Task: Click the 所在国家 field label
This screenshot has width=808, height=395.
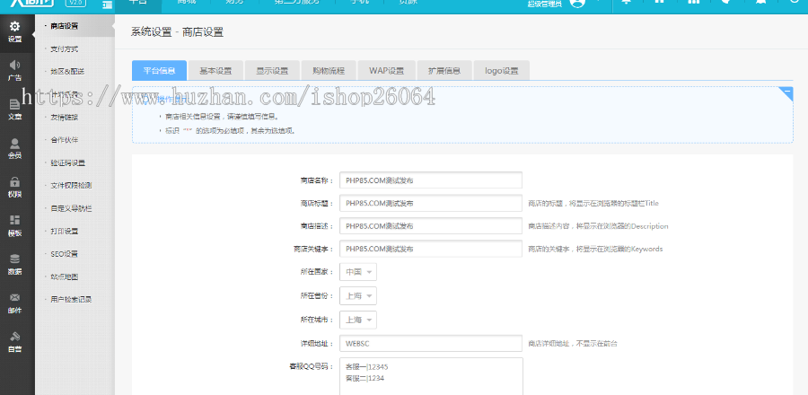Action: (x=317, y=272)
